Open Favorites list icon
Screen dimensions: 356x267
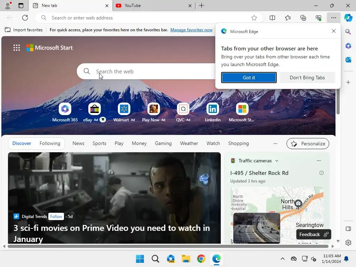coord(288,18)
